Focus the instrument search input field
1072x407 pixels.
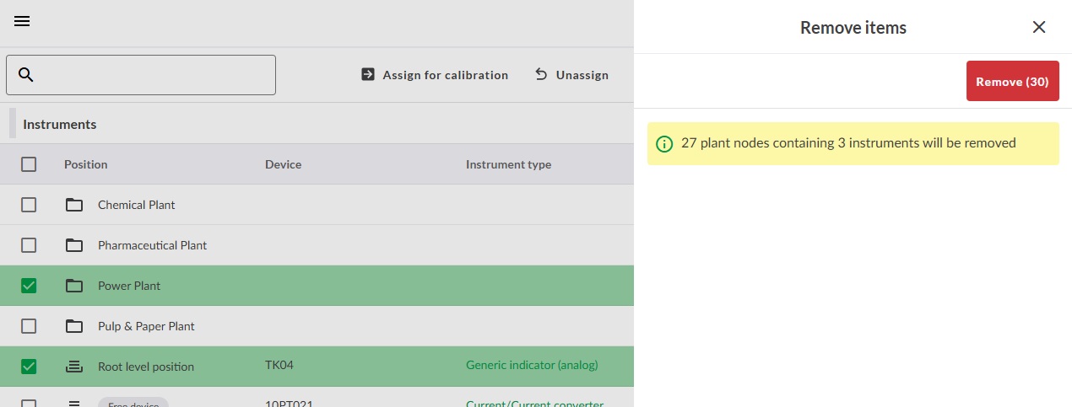pos(152,75)
